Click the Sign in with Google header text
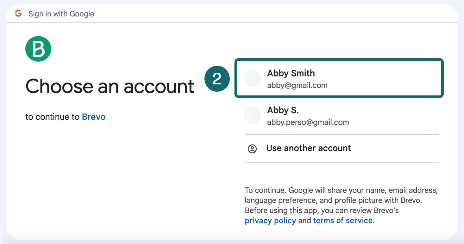 (x=61, y=14)
